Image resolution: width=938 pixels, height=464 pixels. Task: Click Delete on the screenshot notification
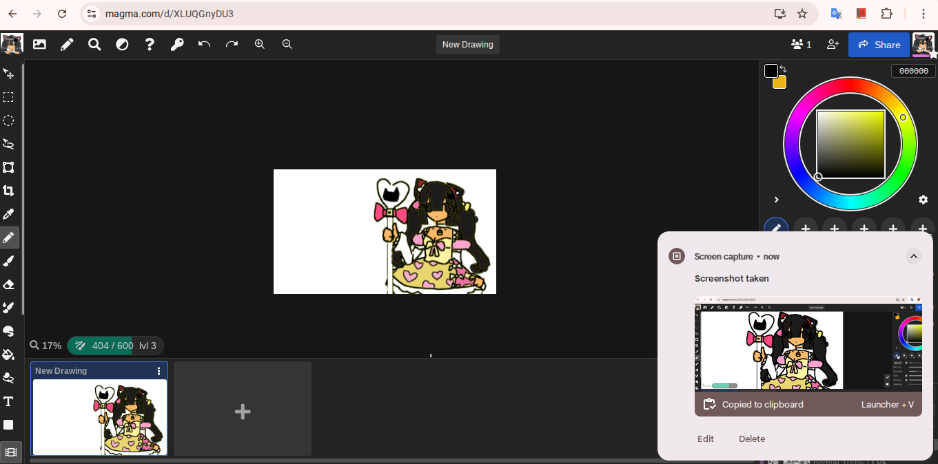[x=751, y=439]
